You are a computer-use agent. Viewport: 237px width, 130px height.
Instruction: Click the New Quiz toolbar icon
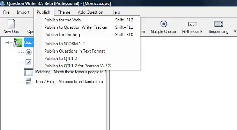coord(11,24)
